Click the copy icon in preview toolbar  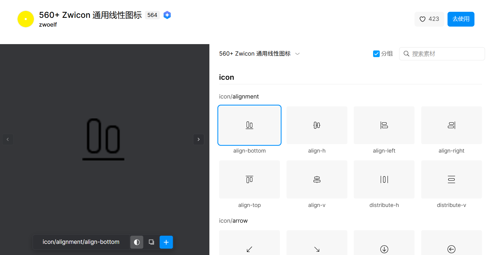(151, 242)
